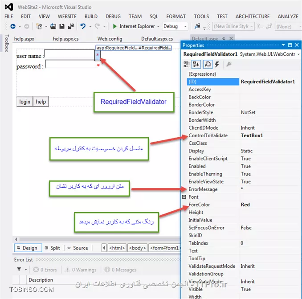Click the Visual Studio logo icon
Image resolution: width=302 pixels, height=299 pixels.
[9, 7]
